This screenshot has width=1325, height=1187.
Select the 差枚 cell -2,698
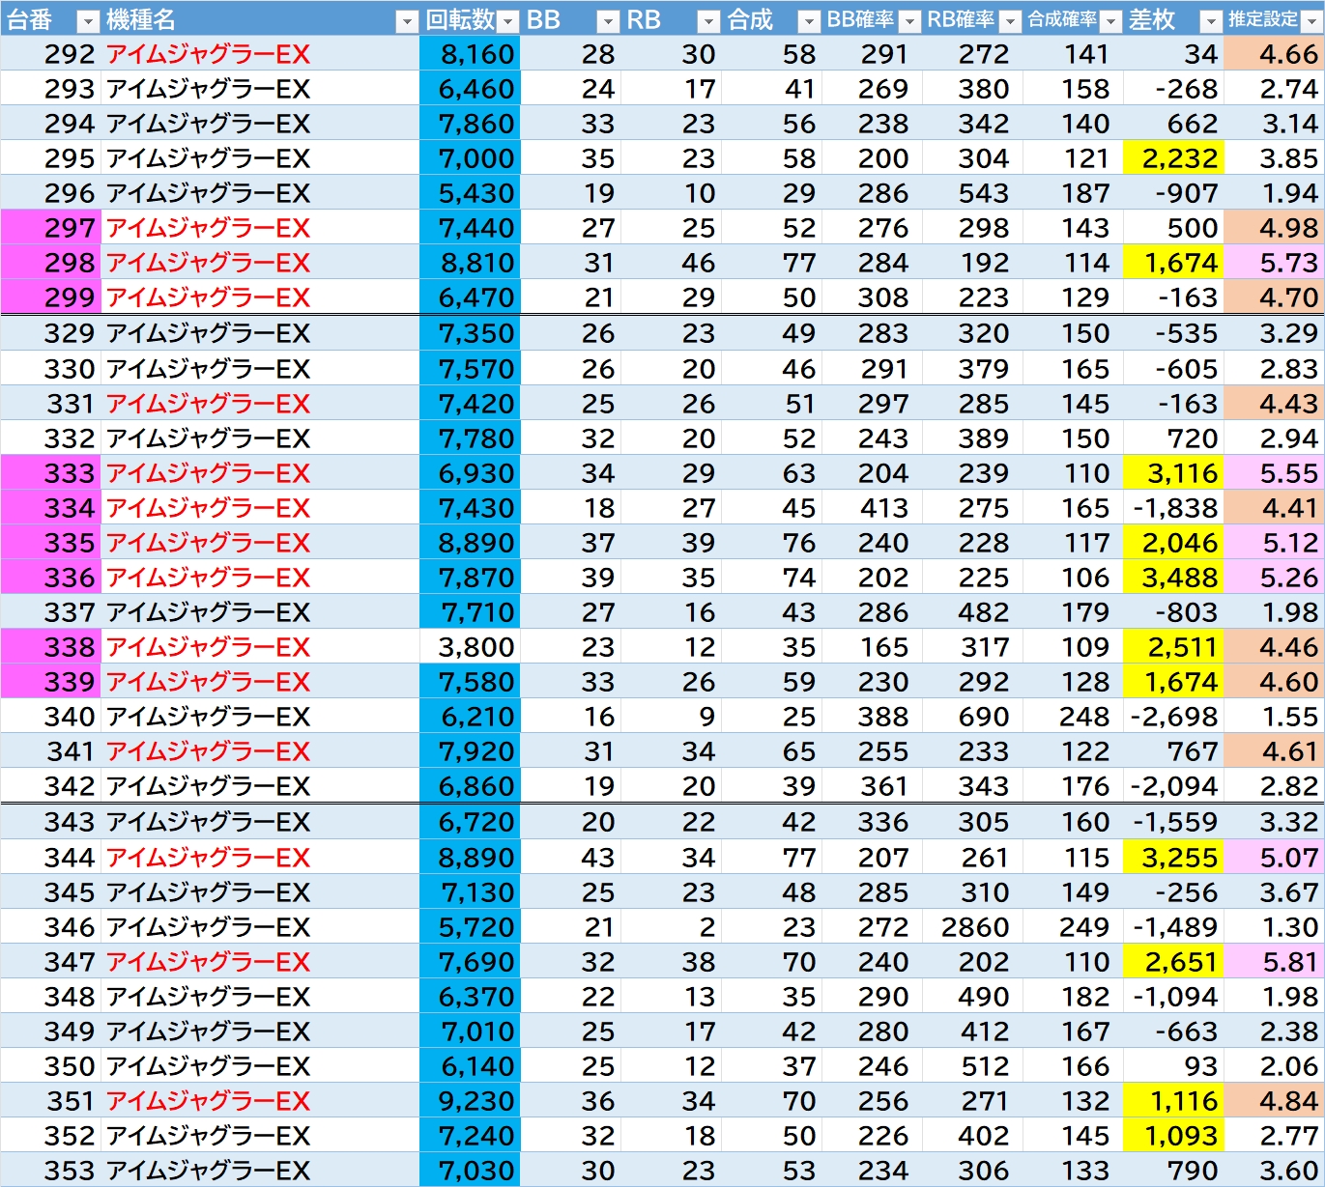click(x=1173, y=717)
